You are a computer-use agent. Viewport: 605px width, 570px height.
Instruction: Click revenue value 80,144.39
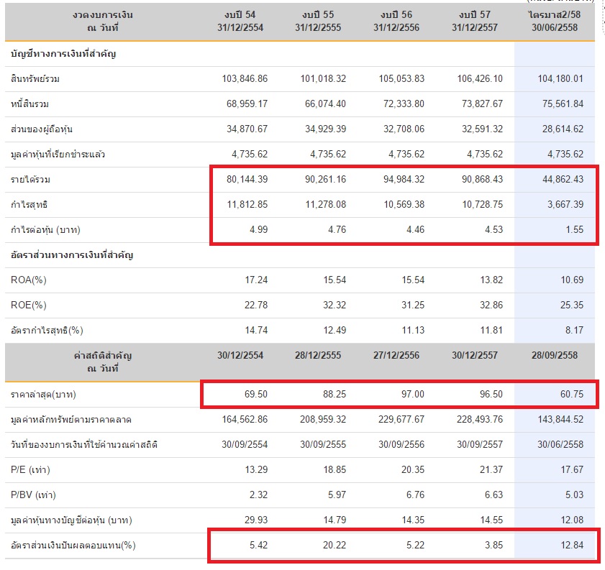pyautogui.click(x=247, y=179)
